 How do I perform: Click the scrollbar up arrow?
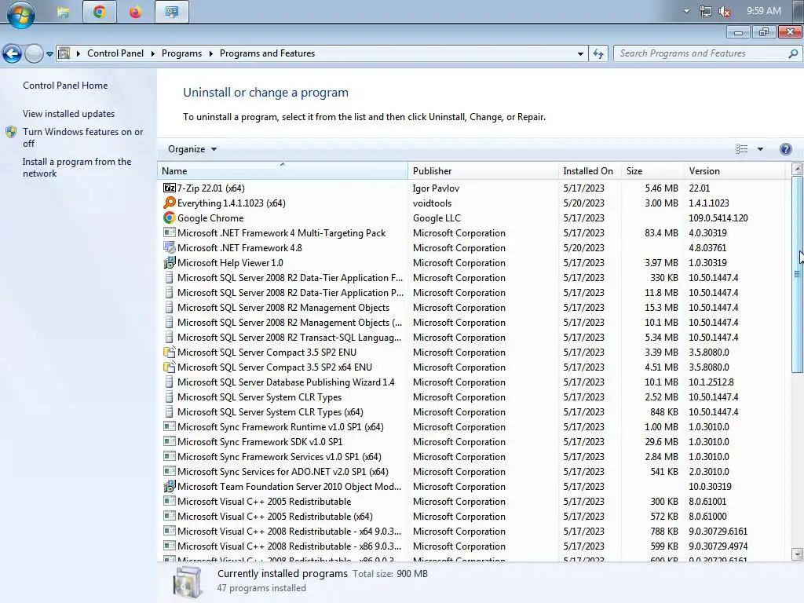[797, 169]
